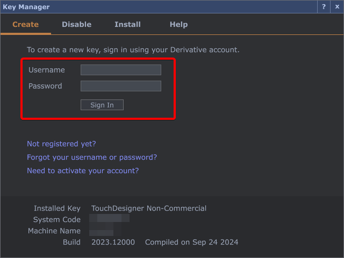Follow "Forgot your username or password?" link
The image size is (344, 258).
92,157
